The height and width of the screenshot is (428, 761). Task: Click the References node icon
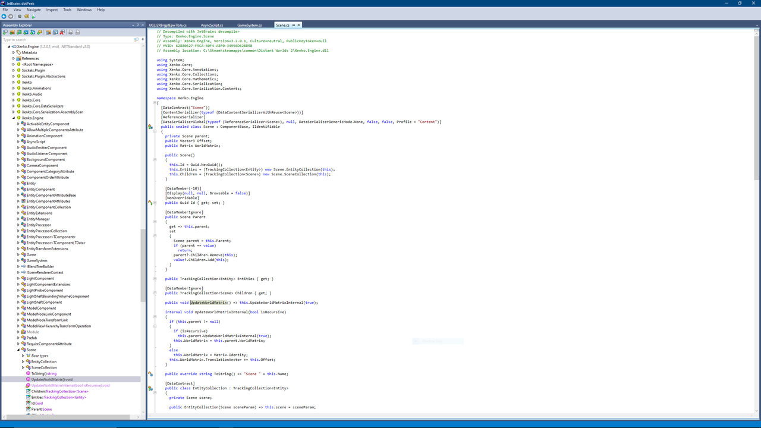click(18, 58)
